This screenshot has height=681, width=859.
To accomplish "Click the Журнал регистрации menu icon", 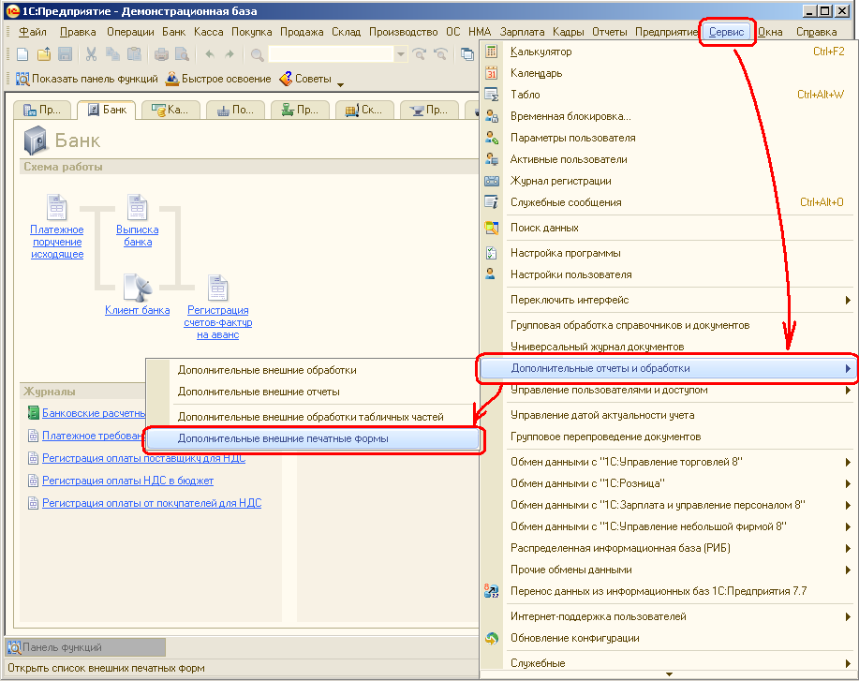I will point(492,181).
